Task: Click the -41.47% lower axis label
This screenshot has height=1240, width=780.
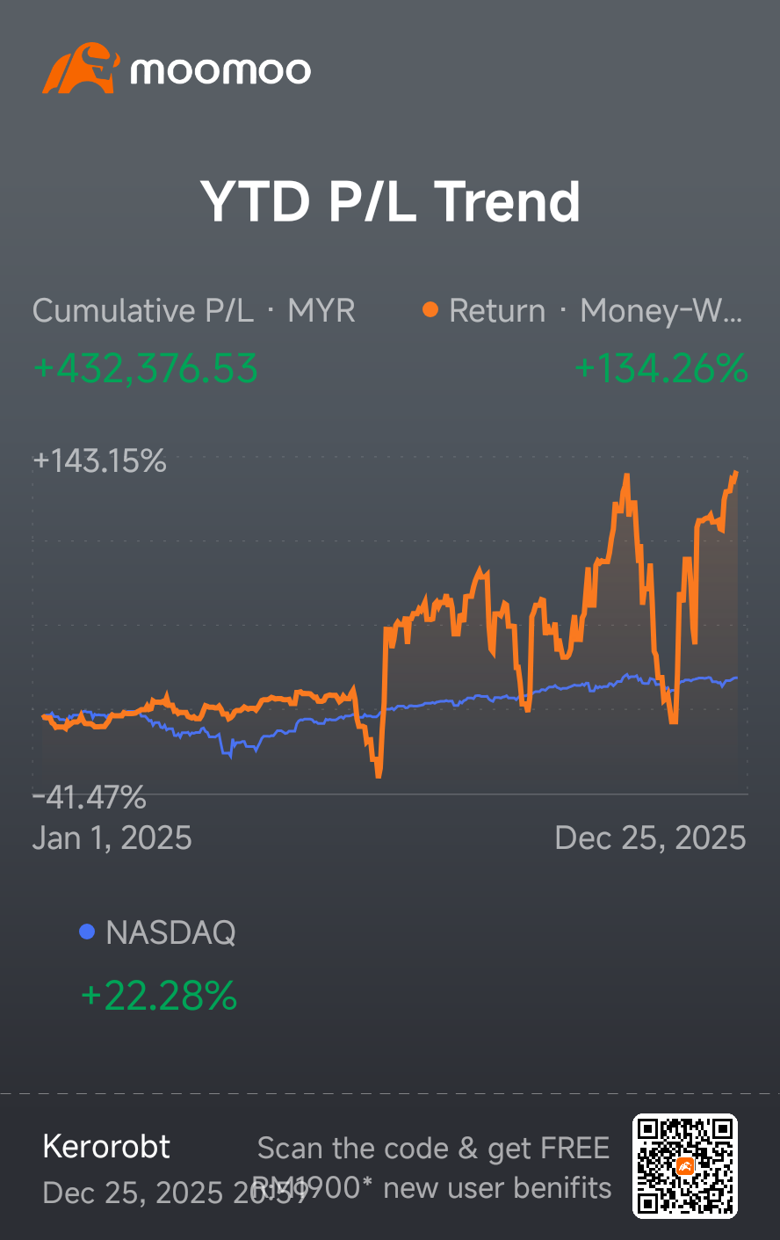Action: coord(89,798)
